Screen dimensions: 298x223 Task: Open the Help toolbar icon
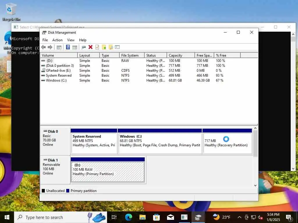(x=68, y=47)
